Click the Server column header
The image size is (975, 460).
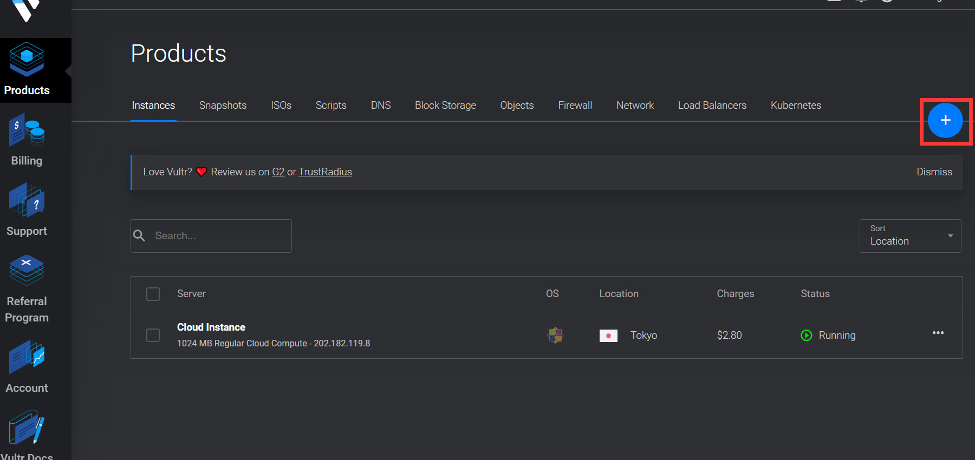[191, 293]
